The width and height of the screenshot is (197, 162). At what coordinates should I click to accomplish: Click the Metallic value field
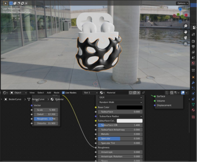(x=120, y=134)
